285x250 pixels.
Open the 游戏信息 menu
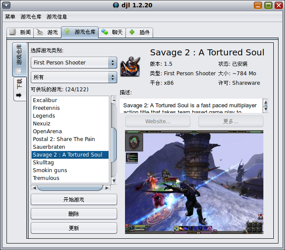click(57, 17)
